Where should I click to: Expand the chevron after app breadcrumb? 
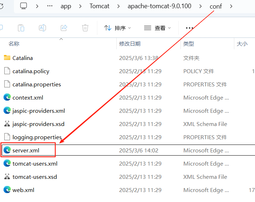80,6
